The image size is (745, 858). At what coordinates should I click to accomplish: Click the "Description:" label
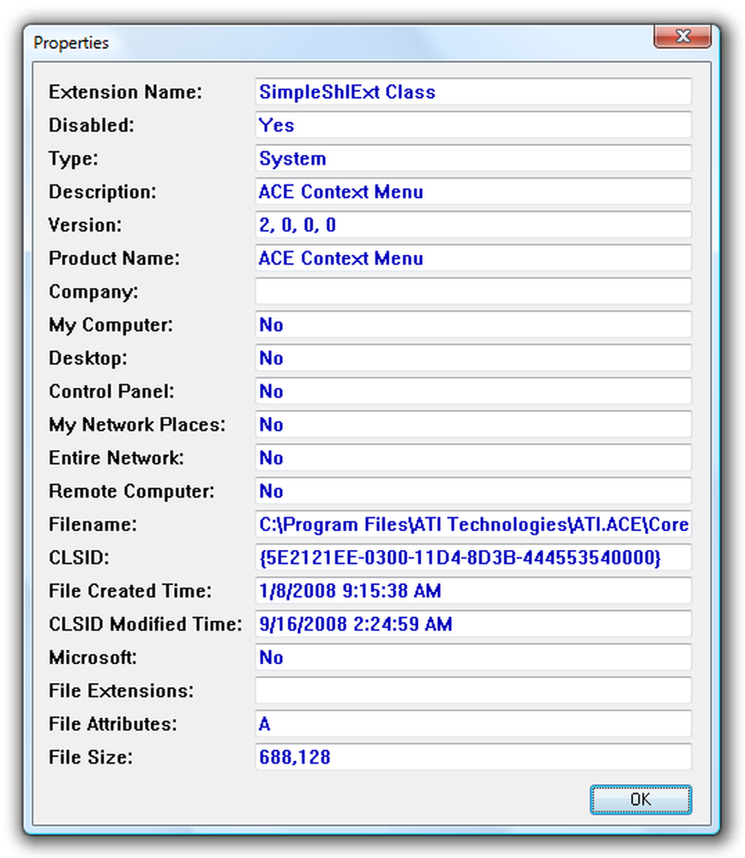click(x=102, y=191)
